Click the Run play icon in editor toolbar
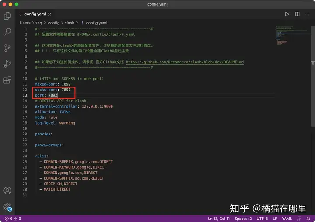 [287, 14]
